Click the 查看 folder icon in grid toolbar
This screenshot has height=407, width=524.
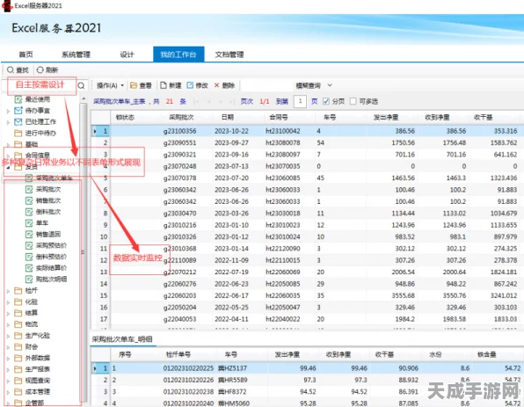point(134,85)
